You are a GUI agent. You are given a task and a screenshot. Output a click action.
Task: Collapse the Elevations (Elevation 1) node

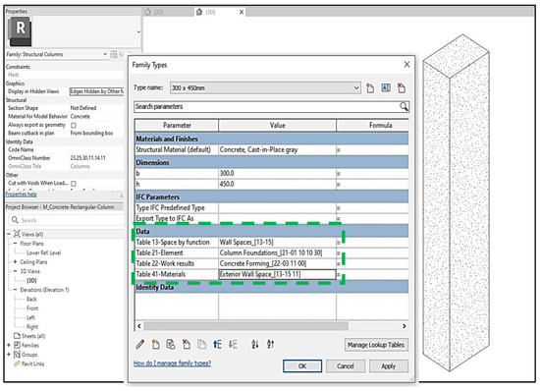pos(15,290)
